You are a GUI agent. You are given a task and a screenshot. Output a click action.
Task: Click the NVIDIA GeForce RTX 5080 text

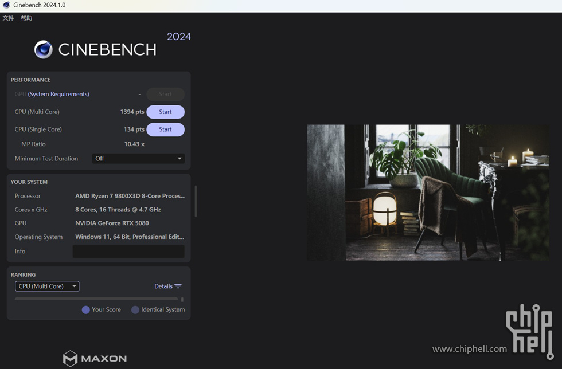(112, 223)
